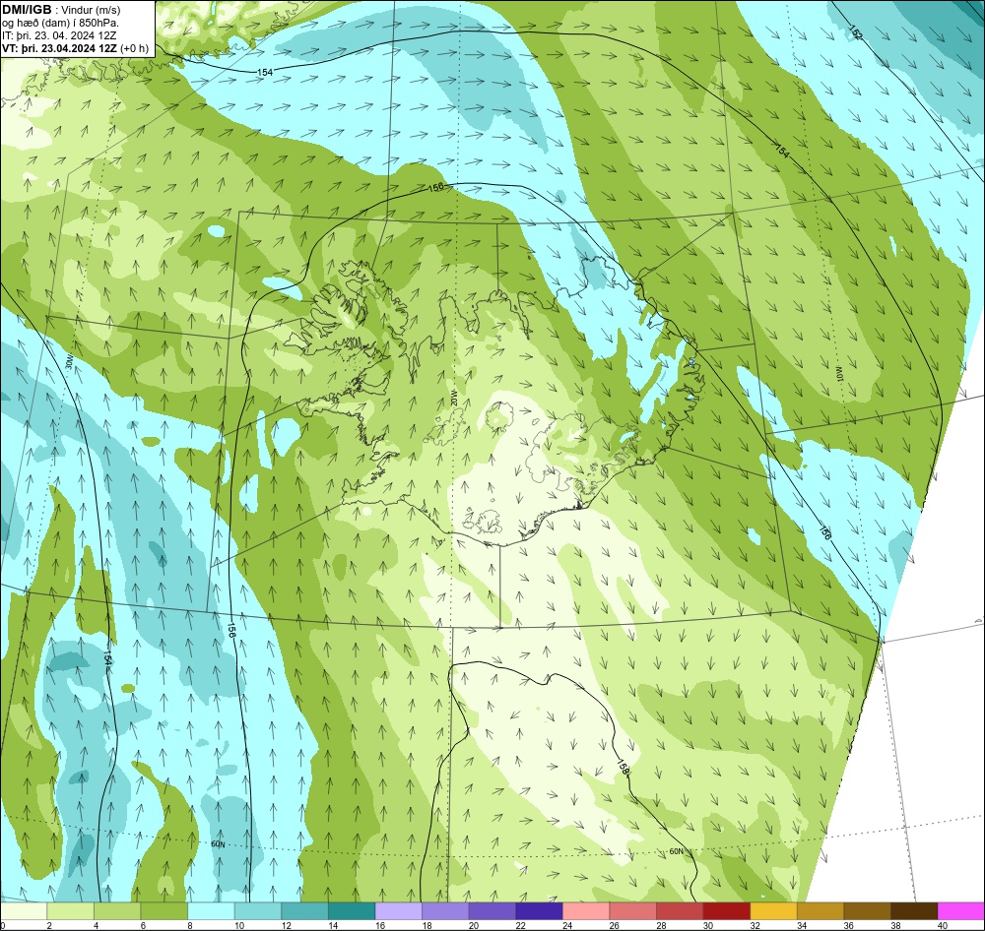
Task: Click the magenta swatch right of 40
Action: pyautogui.click(x=961, y=911)
